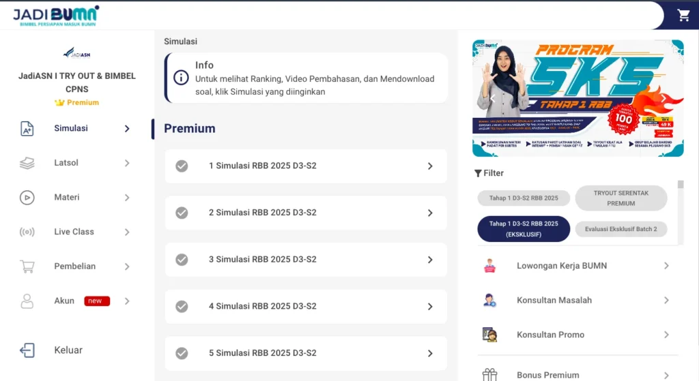Click the Pembelian cart icon in sidebar
Screen dimensions: 699x381
[x=27, y=266]
